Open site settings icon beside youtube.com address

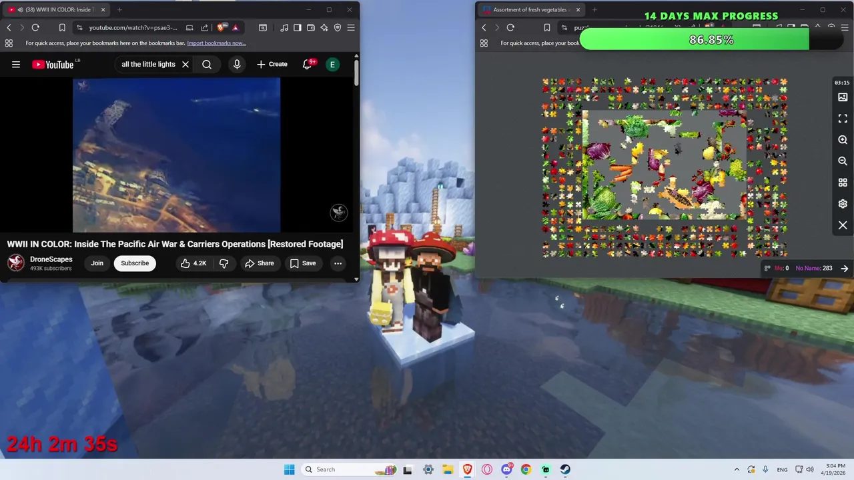click(79, 27)
